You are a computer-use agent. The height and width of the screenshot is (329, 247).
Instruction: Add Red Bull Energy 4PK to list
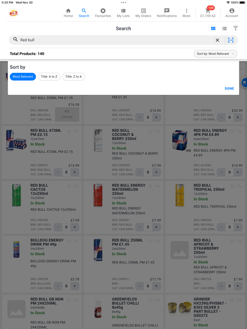pyautogui.click(x=240, y=132)
